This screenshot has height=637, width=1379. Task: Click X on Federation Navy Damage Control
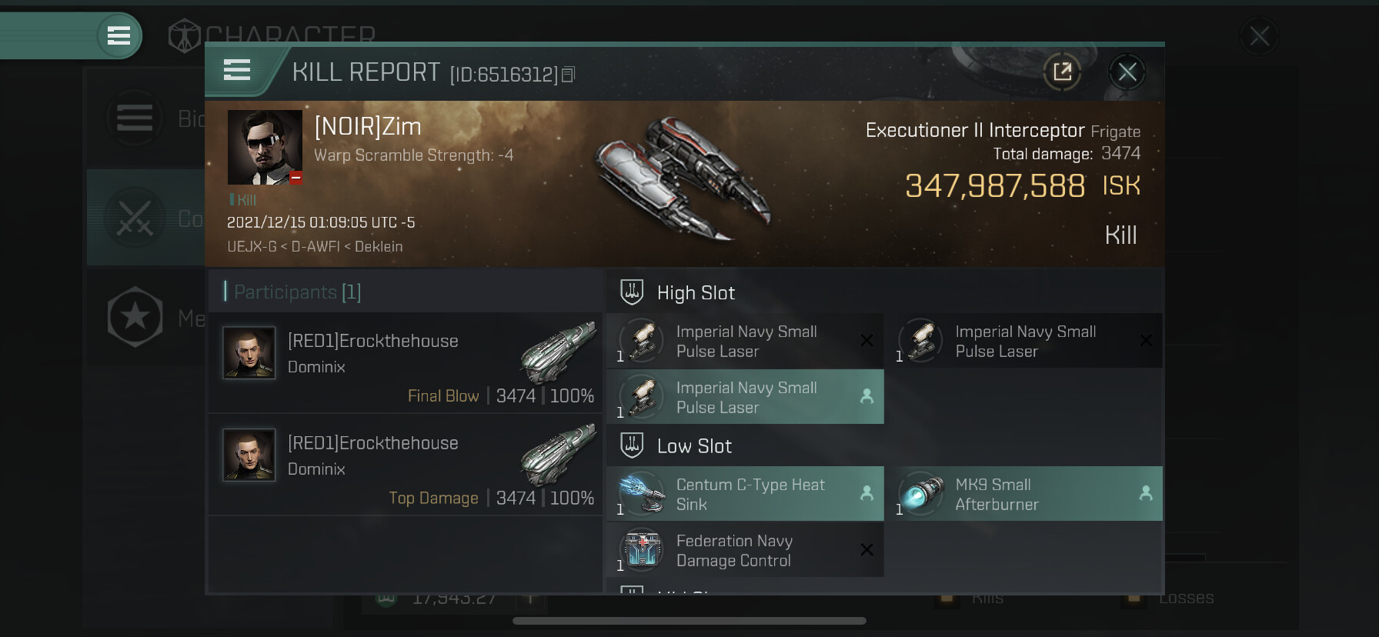pyautogui.click(x=866, y=549)
